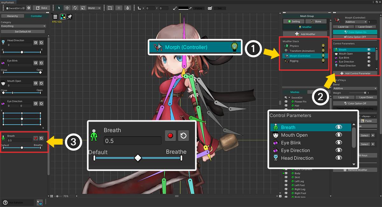The width and height of the screenshot is (382, 207).
Task: Click the EX extra option icon
Action: pyautogui.click(x=210, y=8)
